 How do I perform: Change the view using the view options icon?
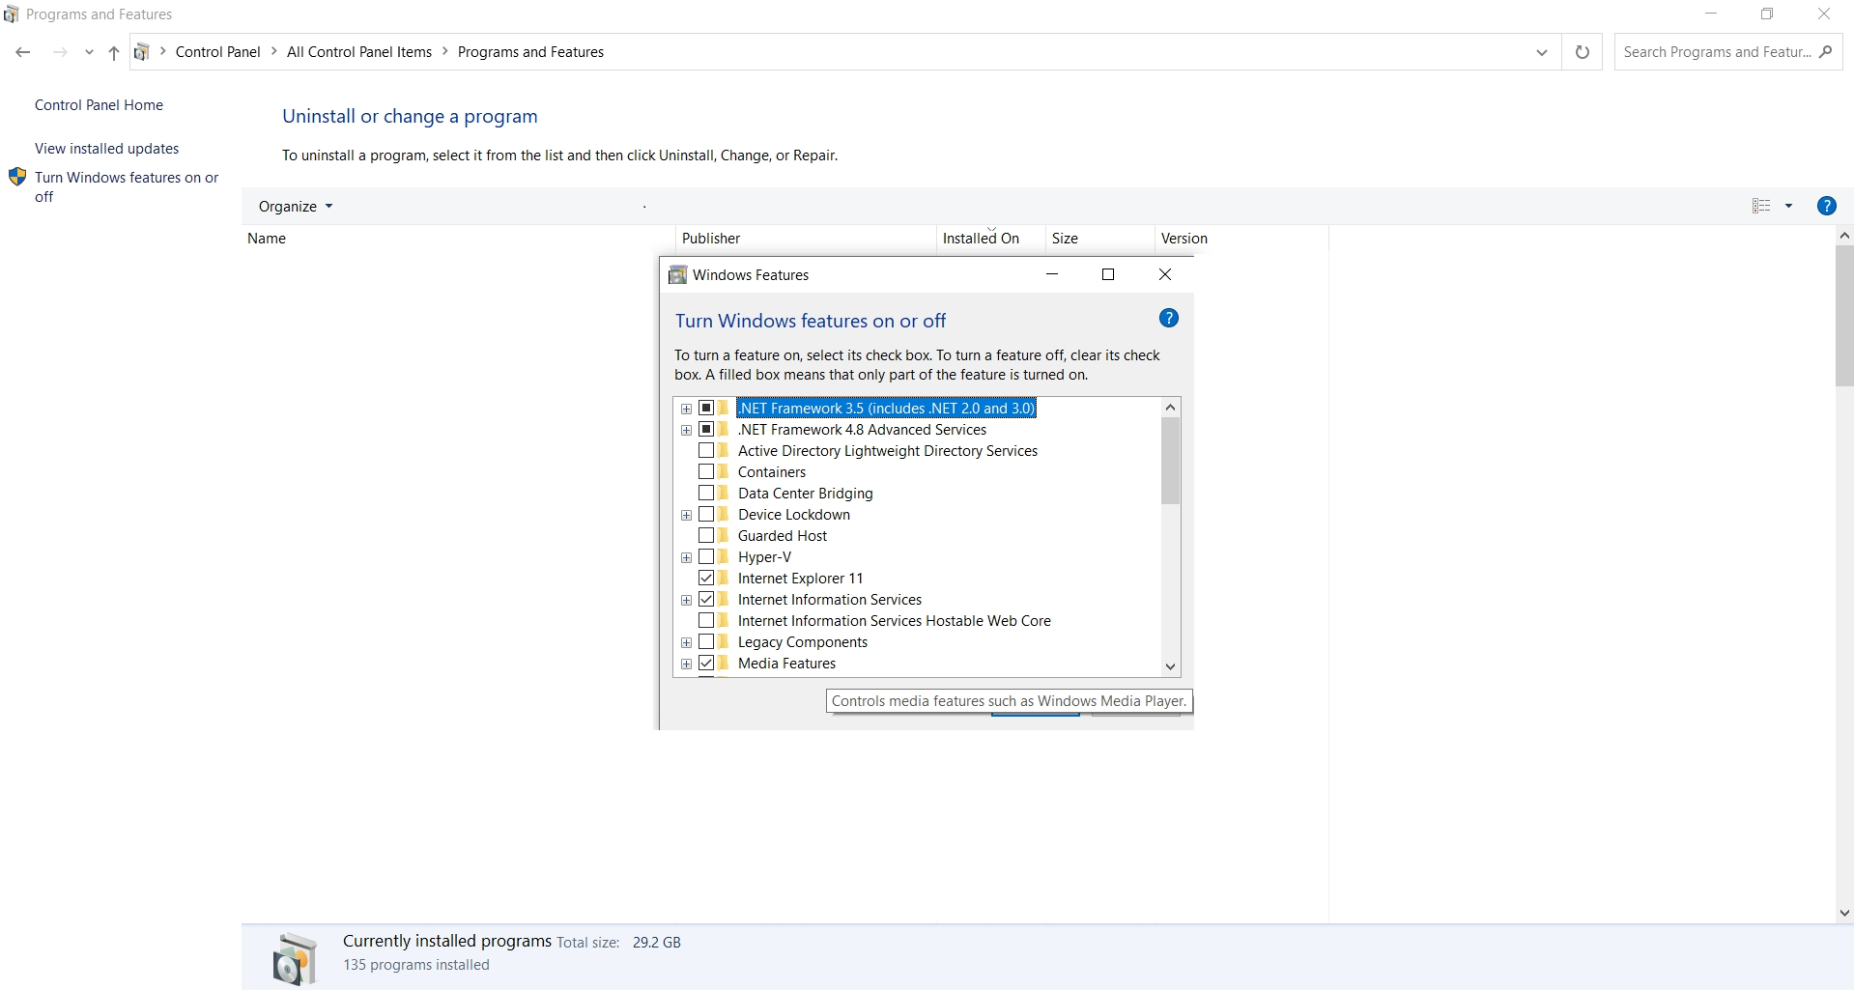tap(1761, 206)
